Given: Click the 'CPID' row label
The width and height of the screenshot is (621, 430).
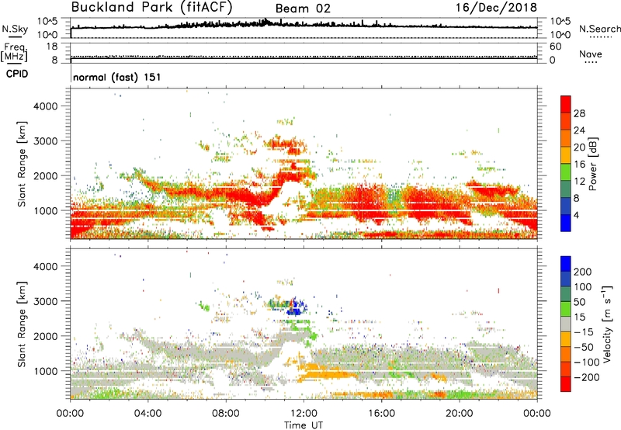Looking at the screenshot, I should (x=17, y=74).
